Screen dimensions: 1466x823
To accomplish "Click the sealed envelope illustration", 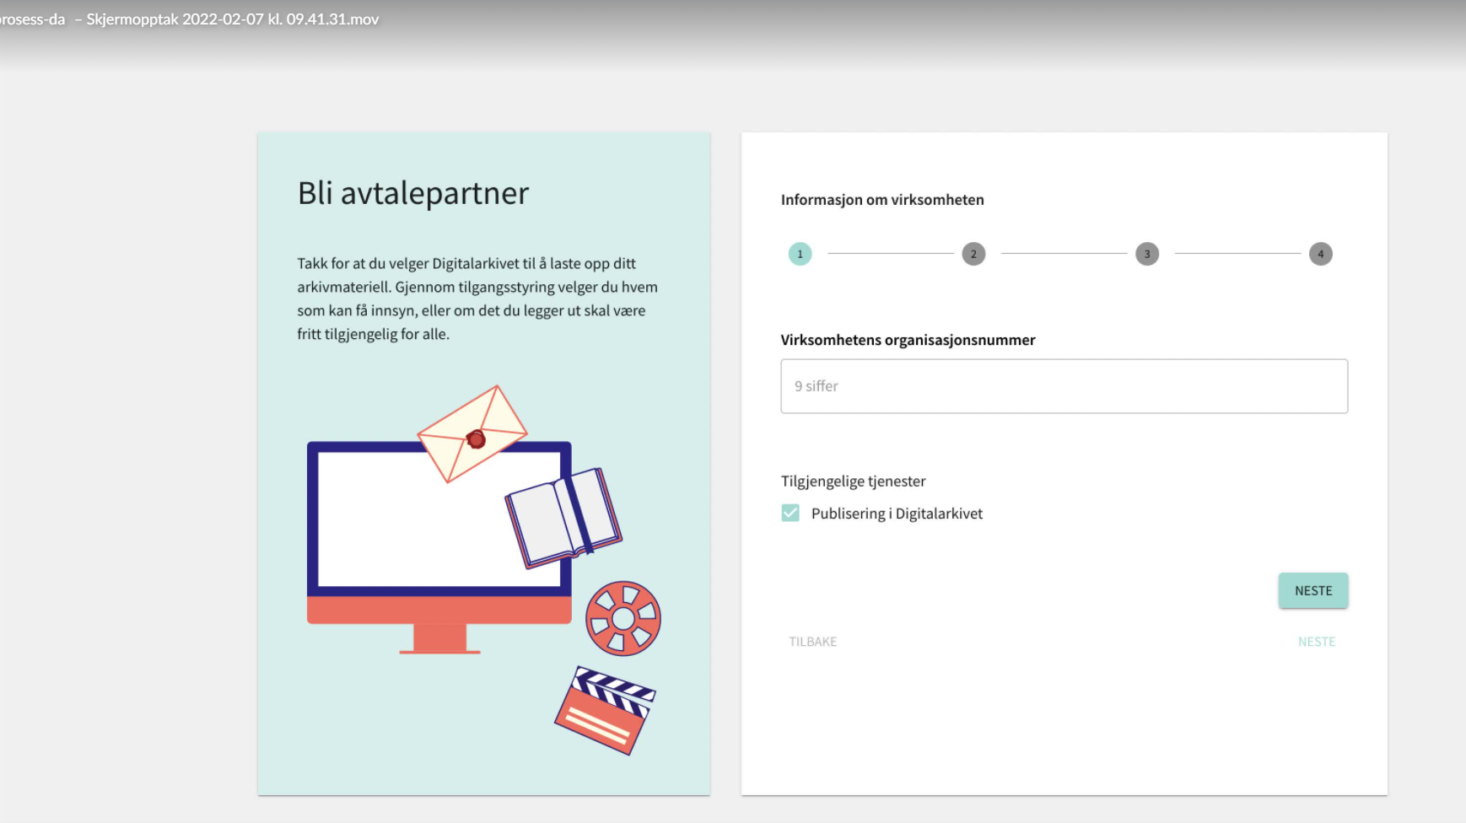I will 472,433.
